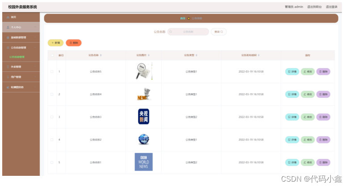Click purple 删除 for 公告名称5 row
Image resolution: width=349 pixels, height=187 pixels.
[x=323, y=71]
